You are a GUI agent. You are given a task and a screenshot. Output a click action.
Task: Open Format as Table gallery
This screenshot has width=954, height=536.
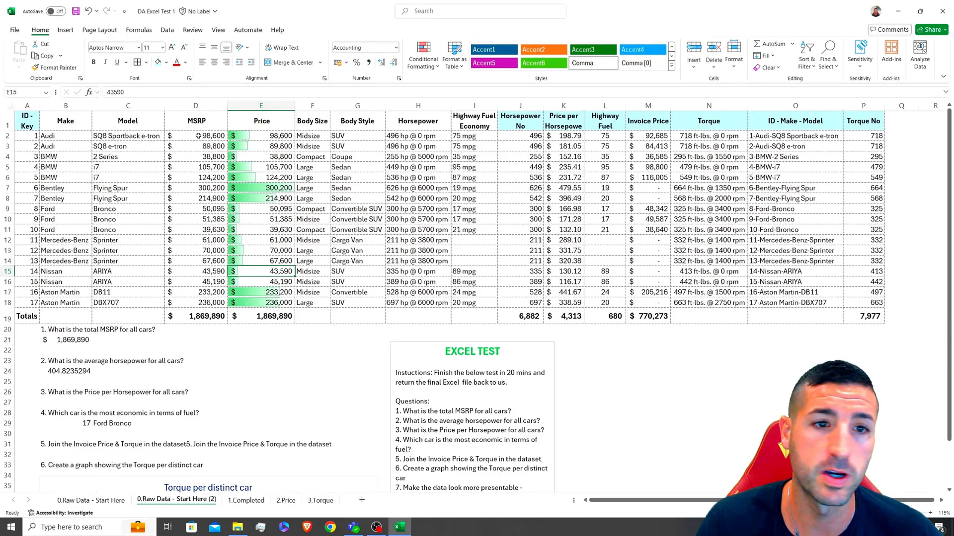point(454,55)
